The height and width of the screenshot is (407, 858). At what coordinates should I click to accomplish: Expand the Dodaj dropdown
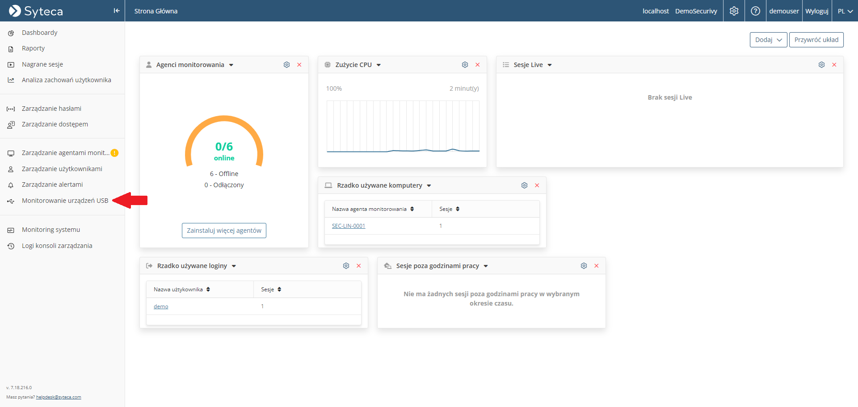[768, 40]
